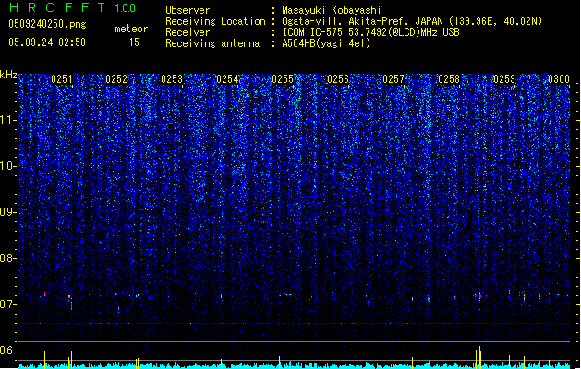Select the file name 0509240250.png
Viewport: 581px width, 369px height.
click(x=47, y=24)
